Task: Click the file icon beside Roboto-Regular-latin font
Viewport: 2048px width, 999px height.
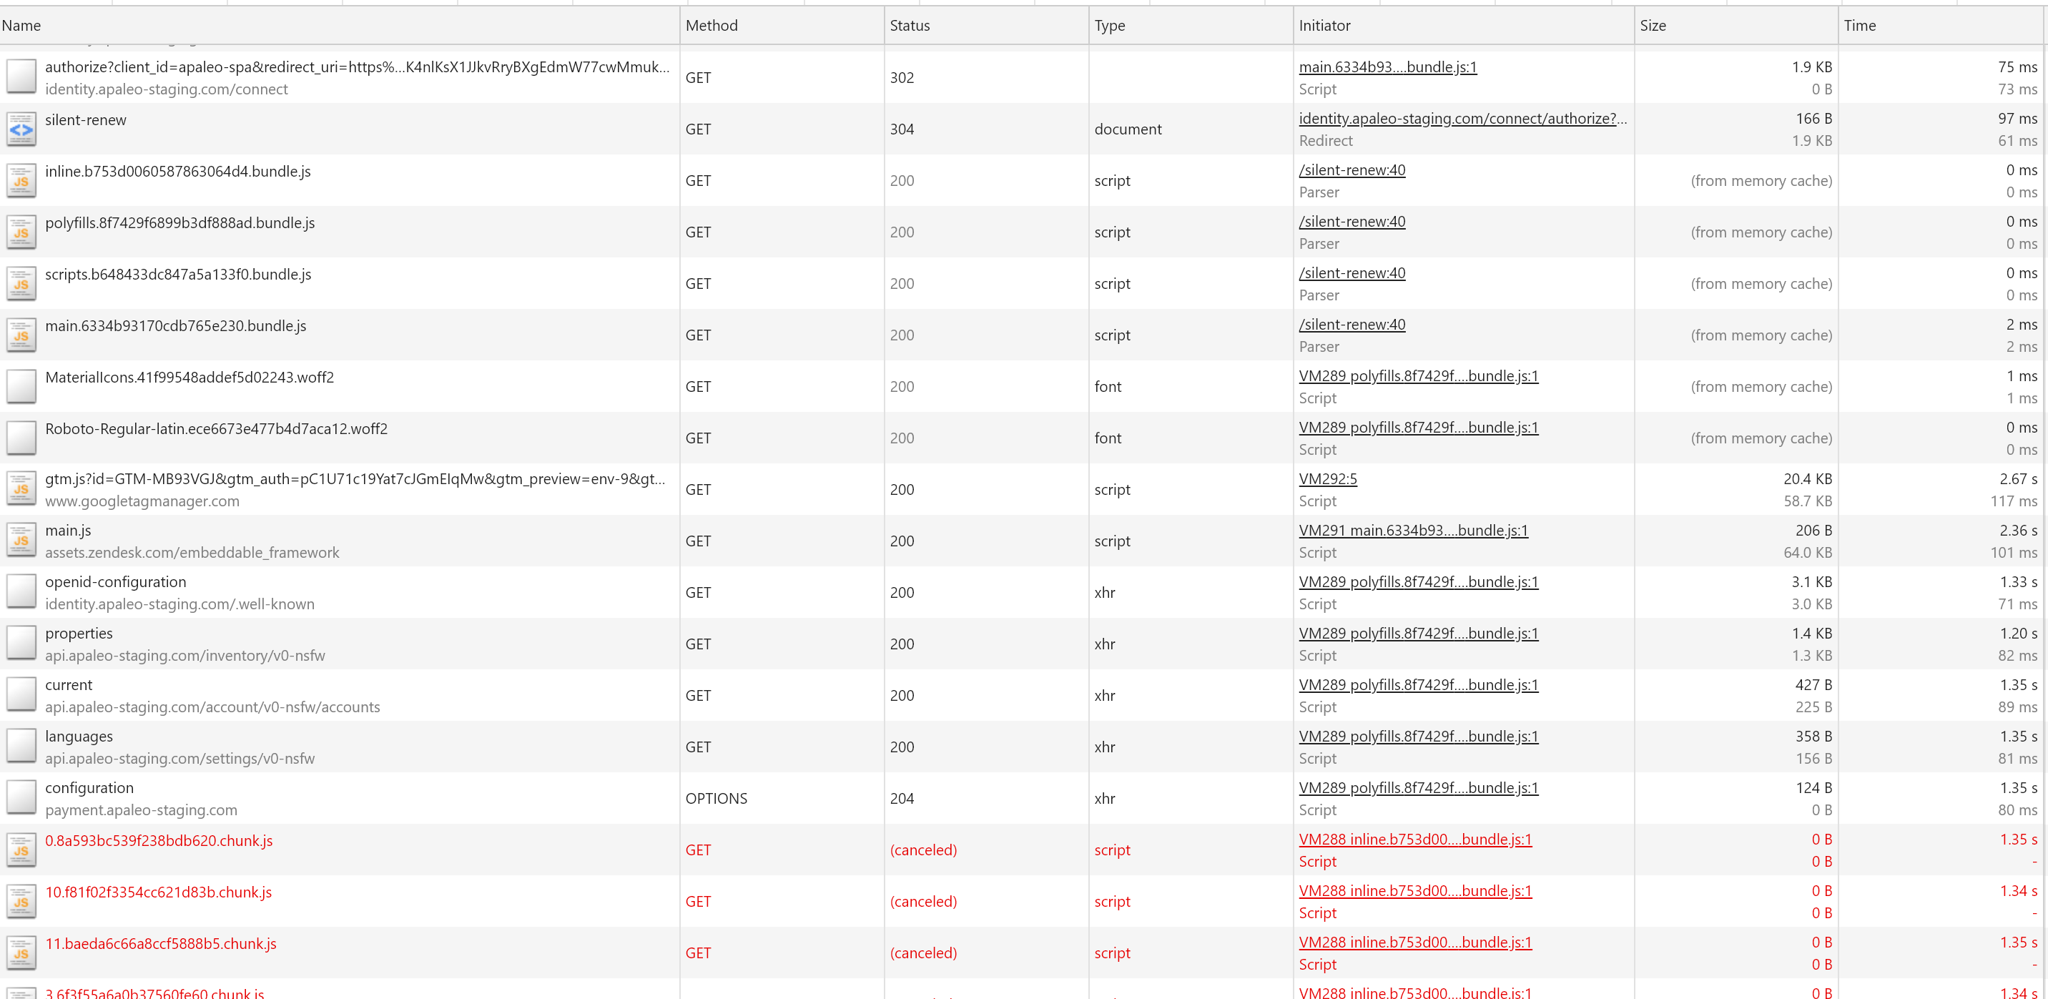Action: [x=21, y=438]
